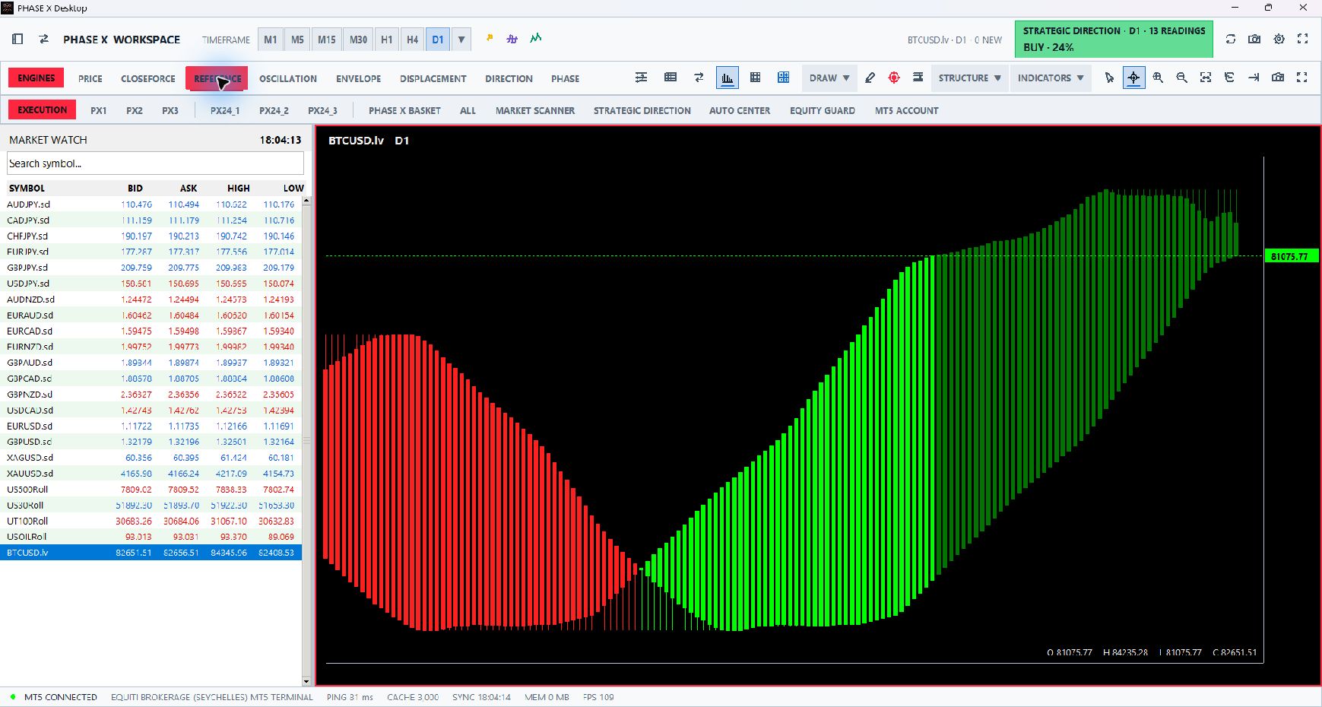Open the MARKET SCANNER tab
This screenshot has height=707, width=1322.
click(x=535, y=110)
